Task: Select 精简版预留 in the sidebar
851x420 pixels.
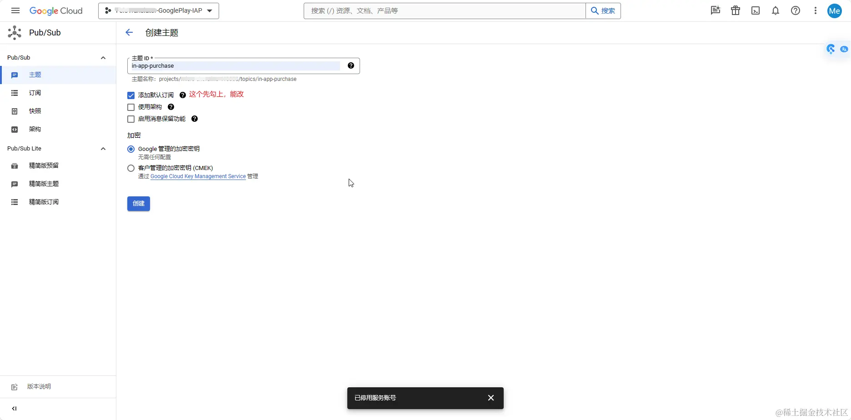Action: [x=58, y=166]
